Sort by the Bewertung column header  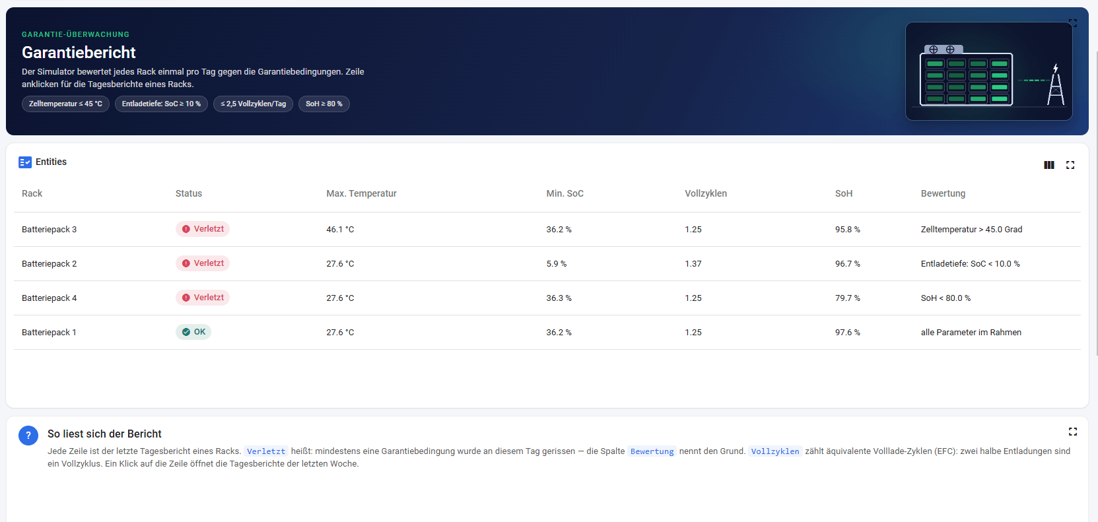tap(943, 193)
